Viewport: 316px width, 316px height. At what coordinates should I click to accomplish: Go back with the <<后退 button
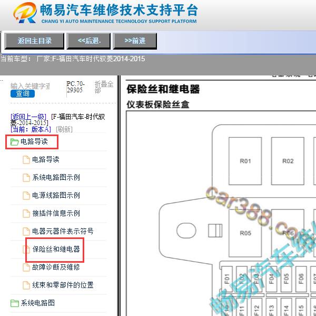click(88, 41)
